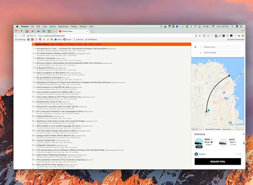
Task: Open the People menu
Action: click(x=74, y=26)
